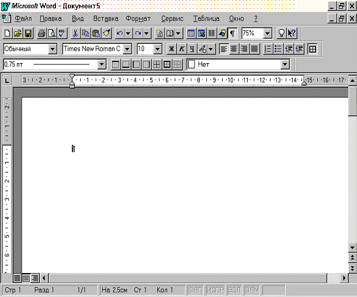Viewport: 357px width, 297px height.
Task: Click the ЗАМ overtype status indicator
Action: [252, 290]
